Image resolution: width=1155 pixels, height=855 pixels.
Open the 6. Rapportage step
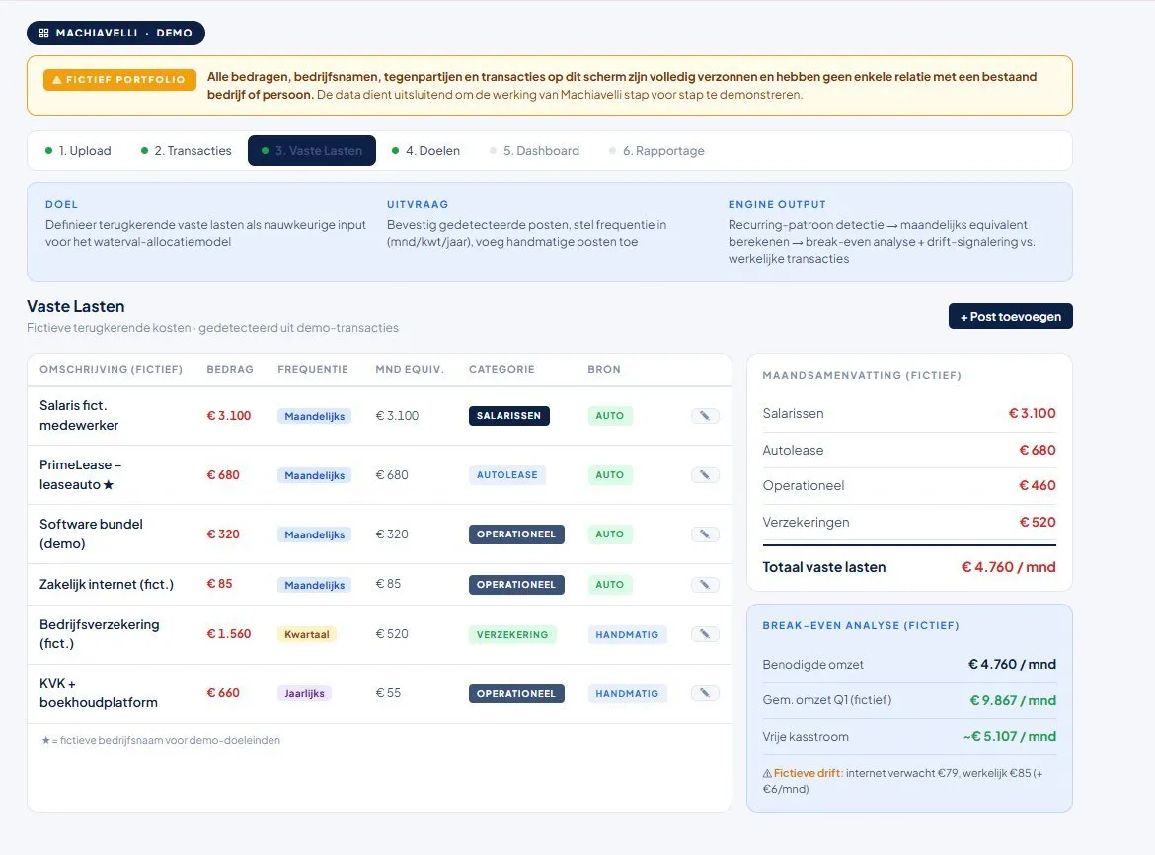coord(657,150)
